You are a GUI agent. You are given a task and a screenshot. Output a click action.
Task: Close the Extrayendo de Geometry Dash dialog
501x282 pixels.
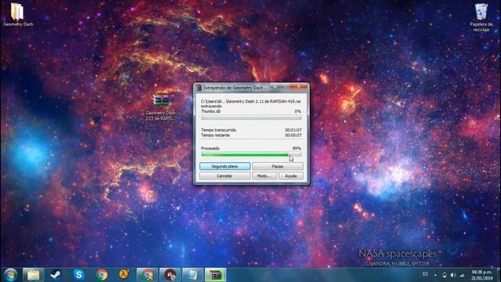pyautogui.click(x=299, y=86)
